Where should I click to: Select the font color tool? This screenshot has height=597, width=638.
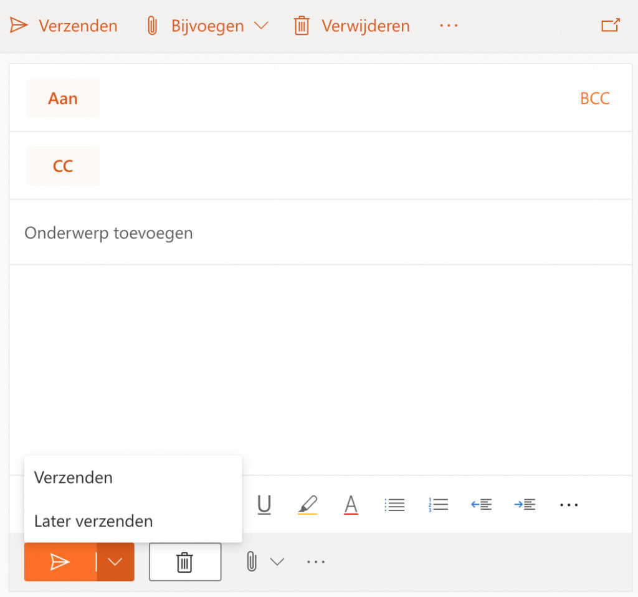(351, 505)
